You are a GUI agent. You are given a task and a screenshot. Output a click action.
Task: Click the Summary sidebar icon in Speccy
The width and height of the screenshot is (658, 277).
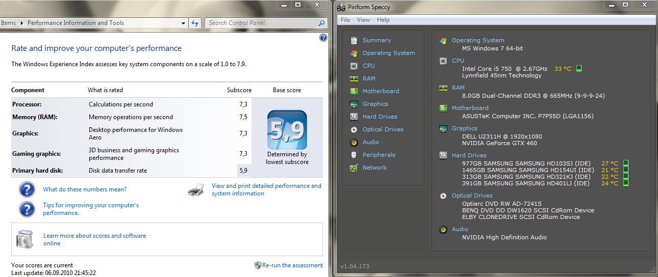[353, 40]
